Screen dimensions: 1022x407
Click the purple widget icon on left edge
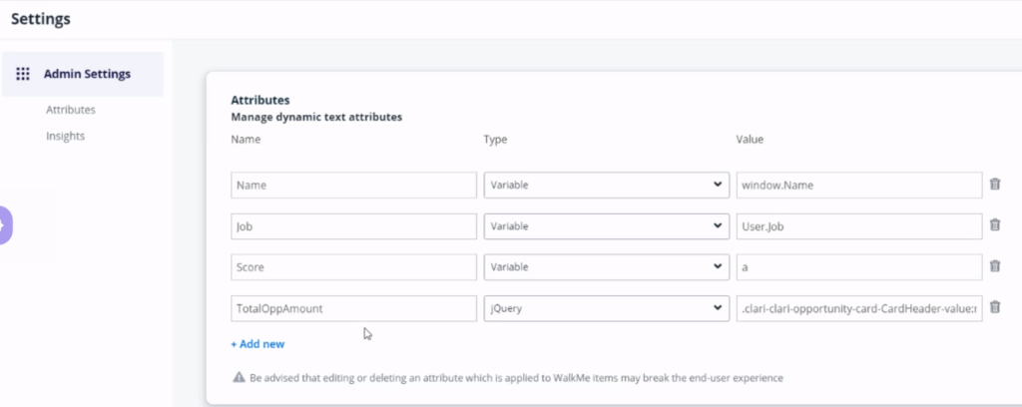point(3,228)
